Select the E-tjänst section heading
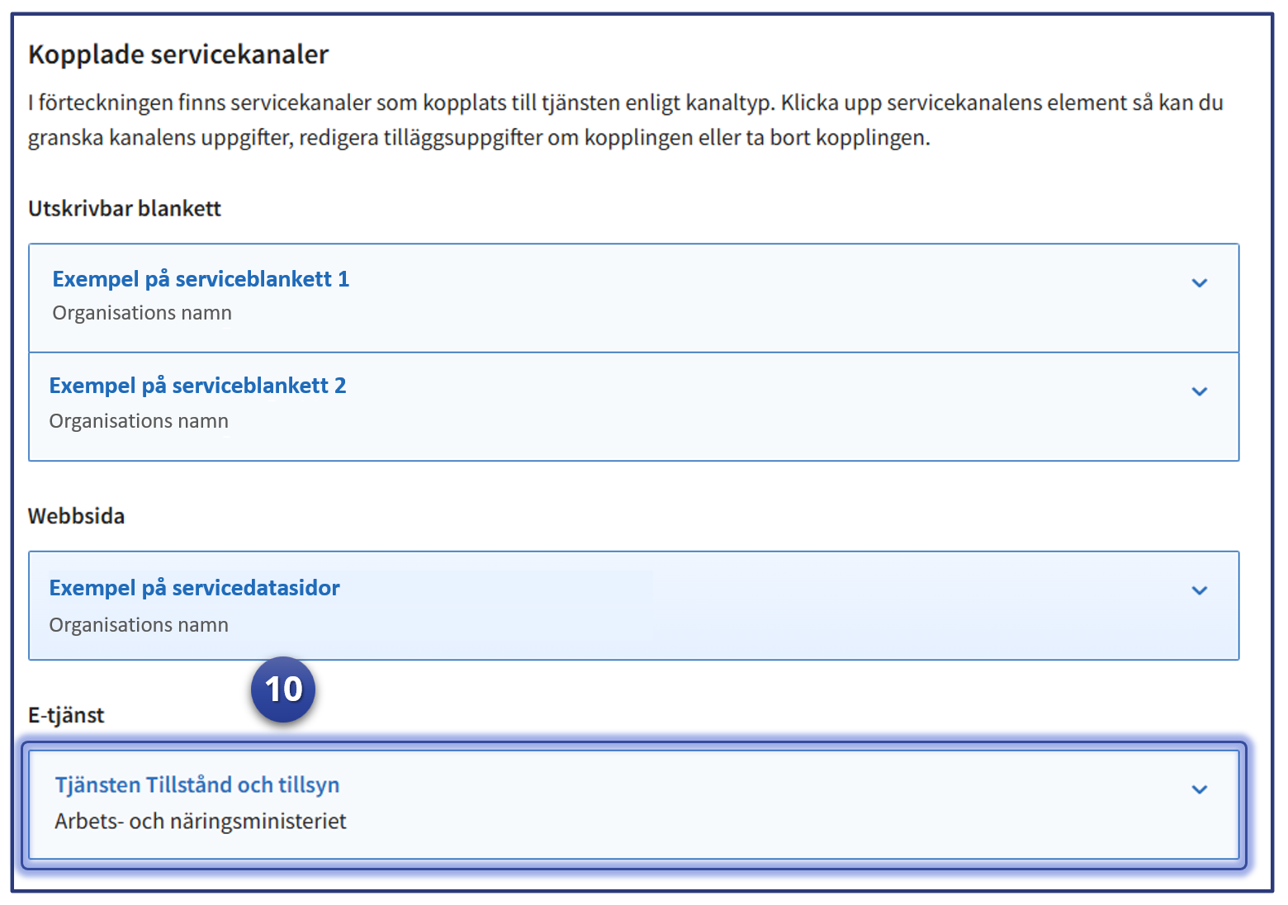 [x=66, y=715]
